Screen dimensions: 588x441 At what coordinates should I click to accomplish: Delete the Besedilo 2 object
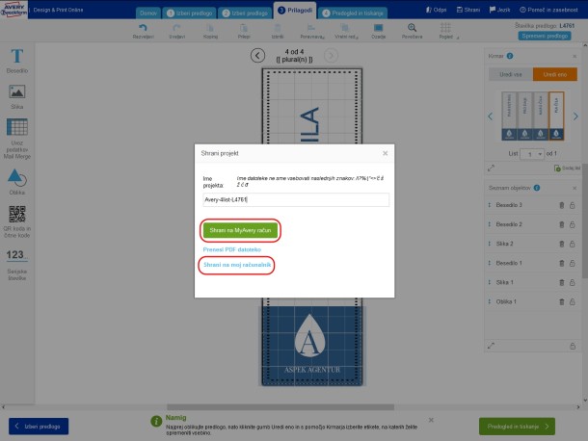click(x=561, y=224)
